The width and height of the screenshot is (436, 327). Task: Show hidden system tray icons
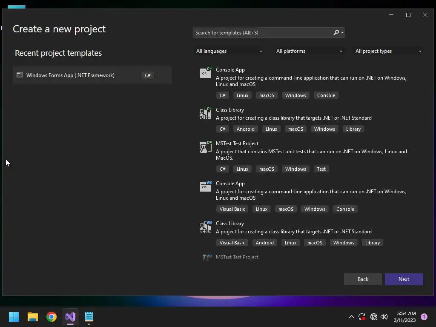pyautogui.click(x=351, y=317)
